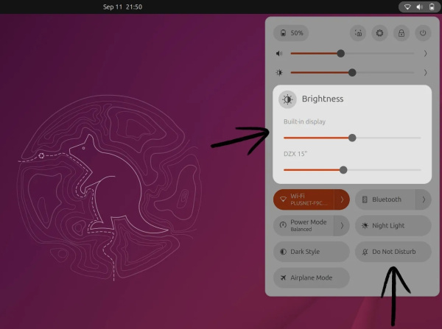442x329 pixels.
Task: Enable Dark Style
Action: [312, 252]
